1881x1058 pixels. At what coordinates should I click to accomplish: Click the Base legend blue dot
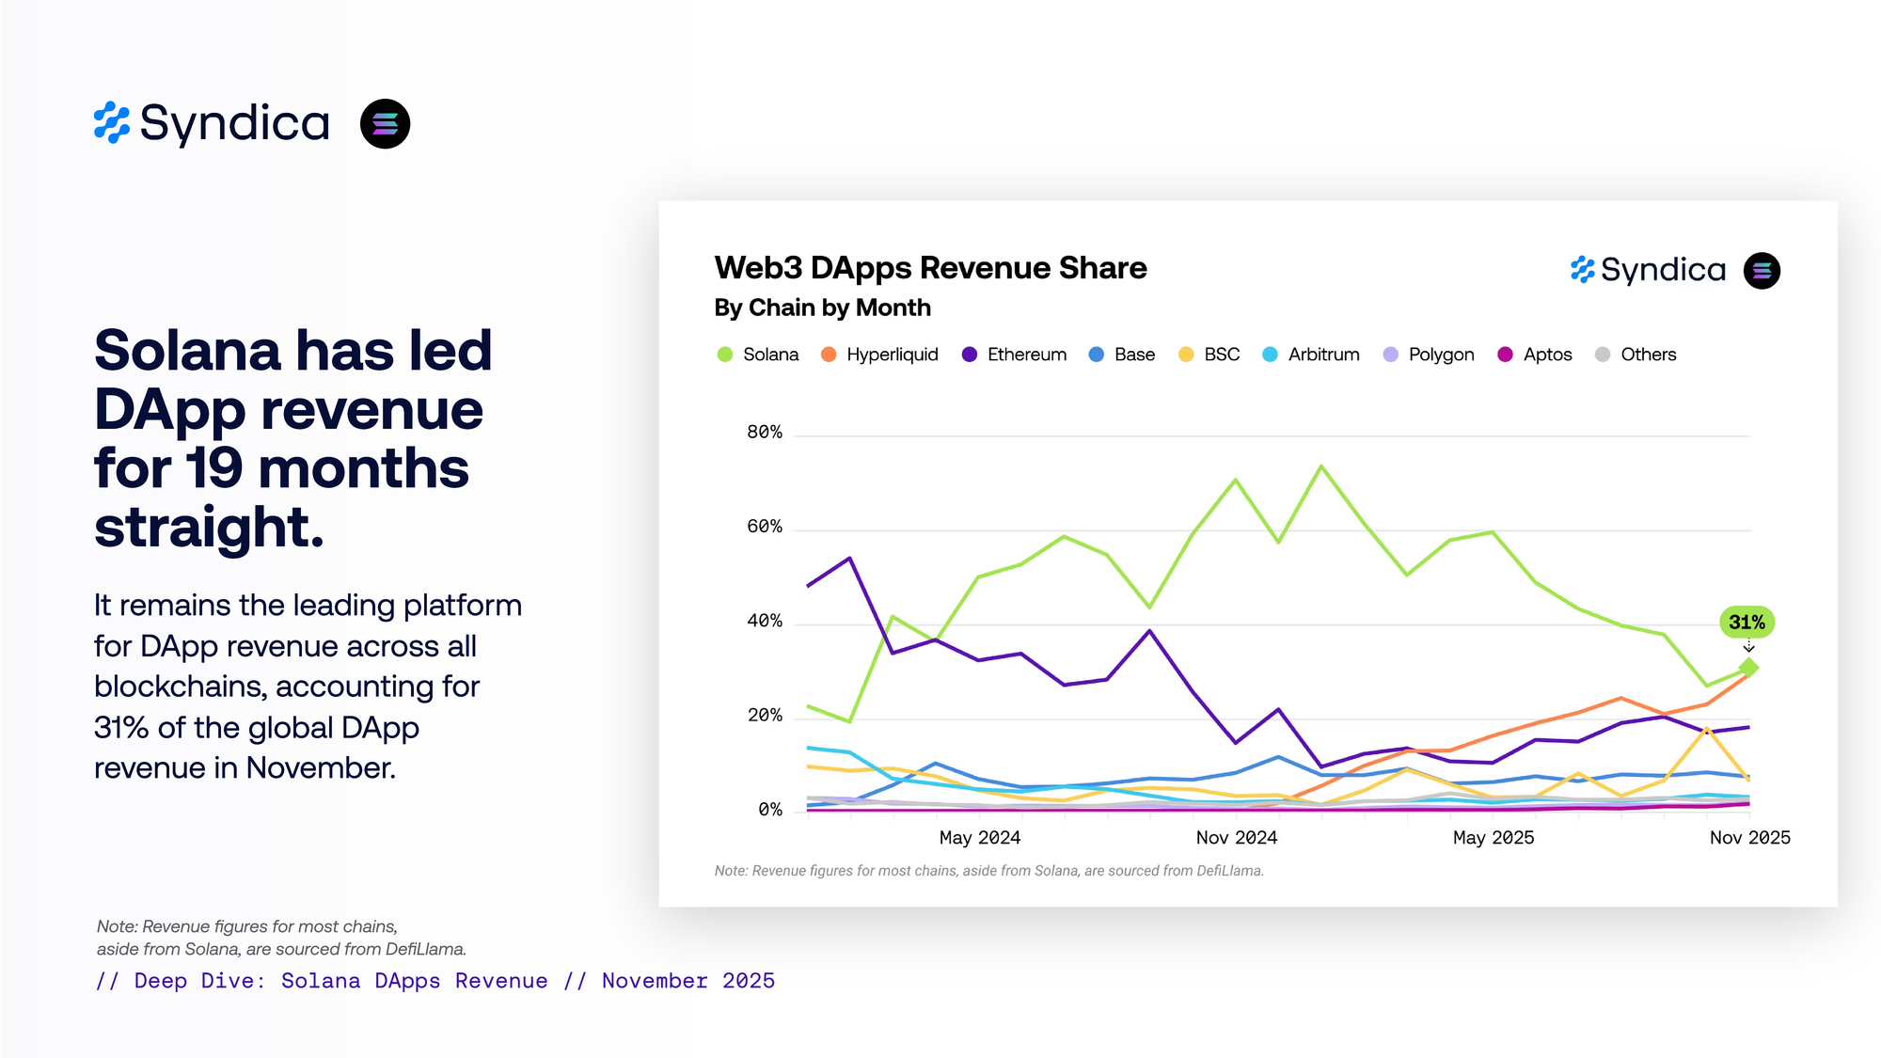1096,355
